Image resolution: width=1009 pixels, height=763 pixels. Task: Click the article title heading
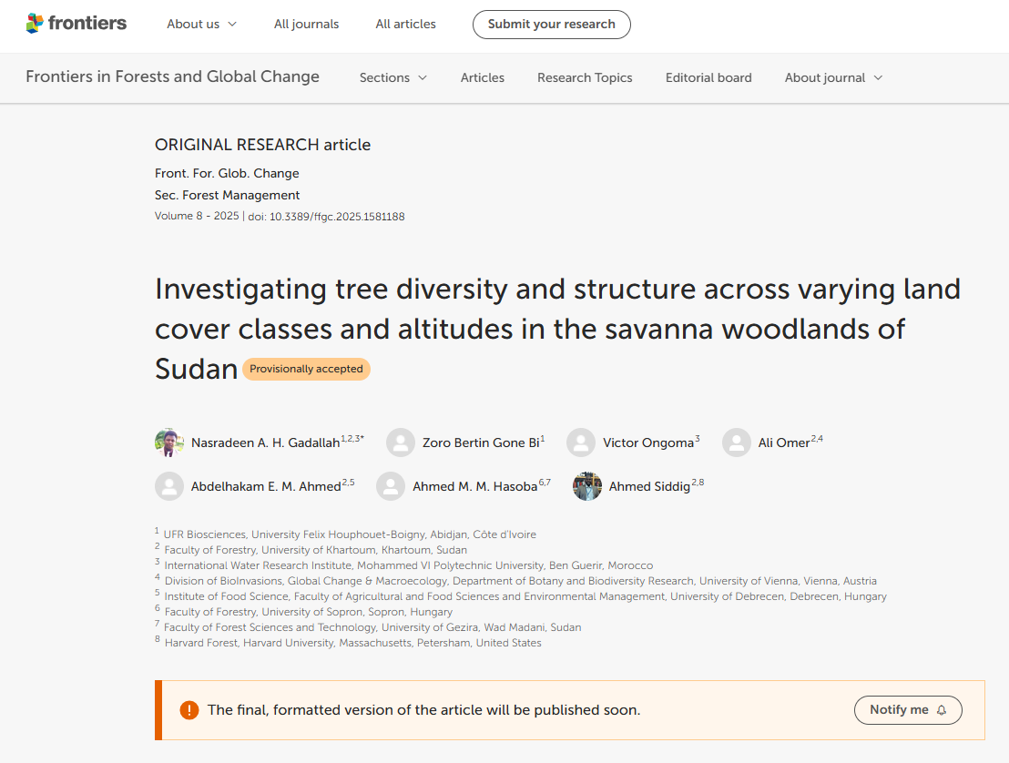[557, 329]
